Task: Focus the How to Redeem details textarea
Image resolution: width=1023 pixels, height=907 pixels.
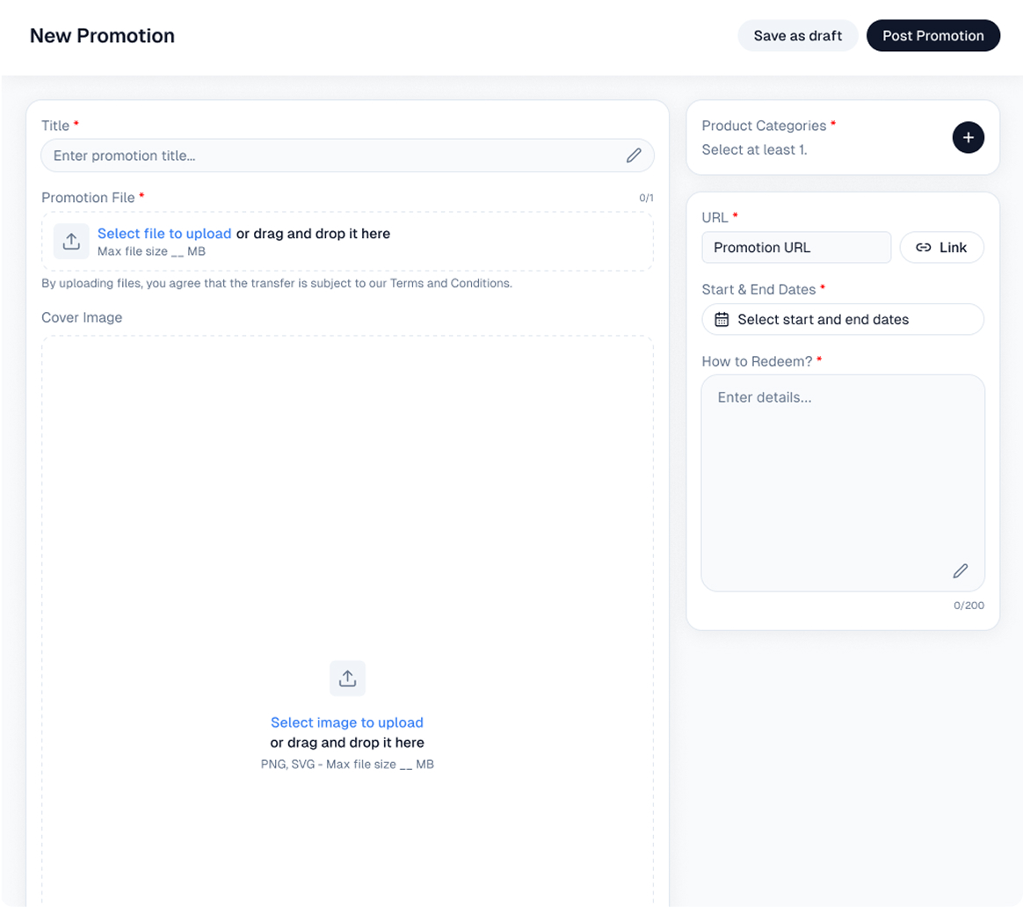Action: click(x=842, y=483)
